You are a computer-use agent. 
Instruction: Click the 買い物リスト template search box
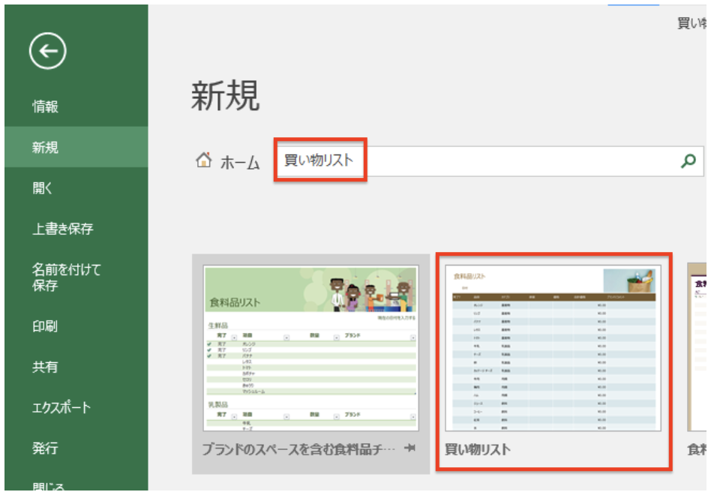pyautogui.click(x=480, y=160)
